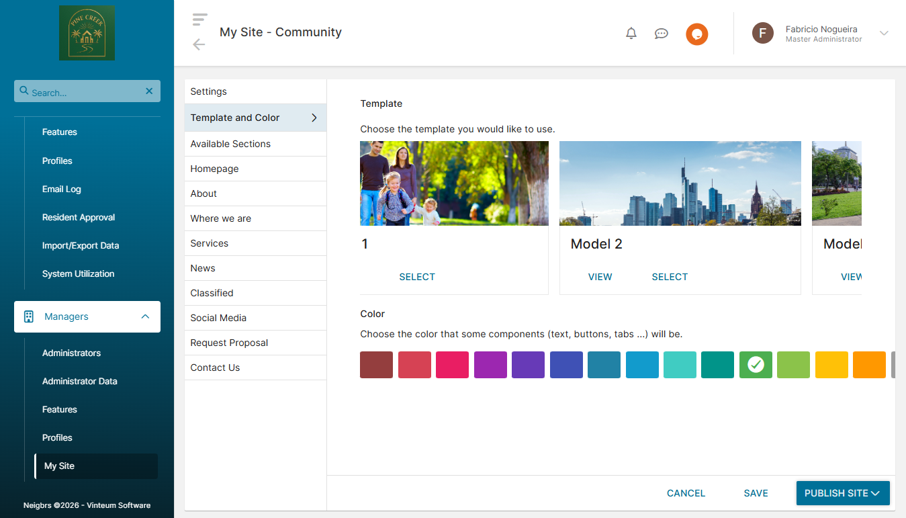Open the Available Sections tab
The height and width of the screenshot is (518, 906).
coord(230,144)
